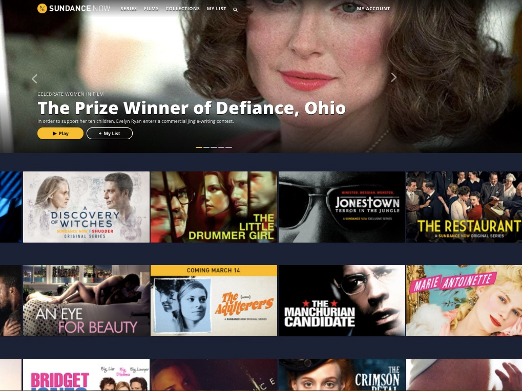The height and width of the screenshot is (391, 522).
Task: Open A Discovery of Witches thumbnail
Action: [86, 207]
